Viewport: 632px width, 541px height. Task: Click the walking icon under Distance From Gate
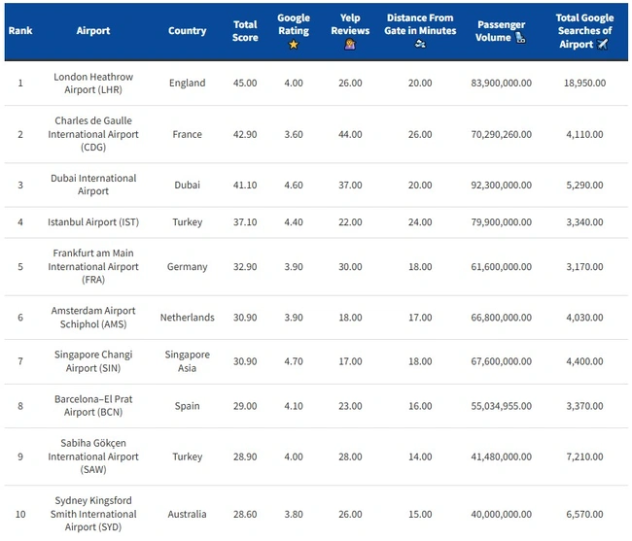[420, 44]
